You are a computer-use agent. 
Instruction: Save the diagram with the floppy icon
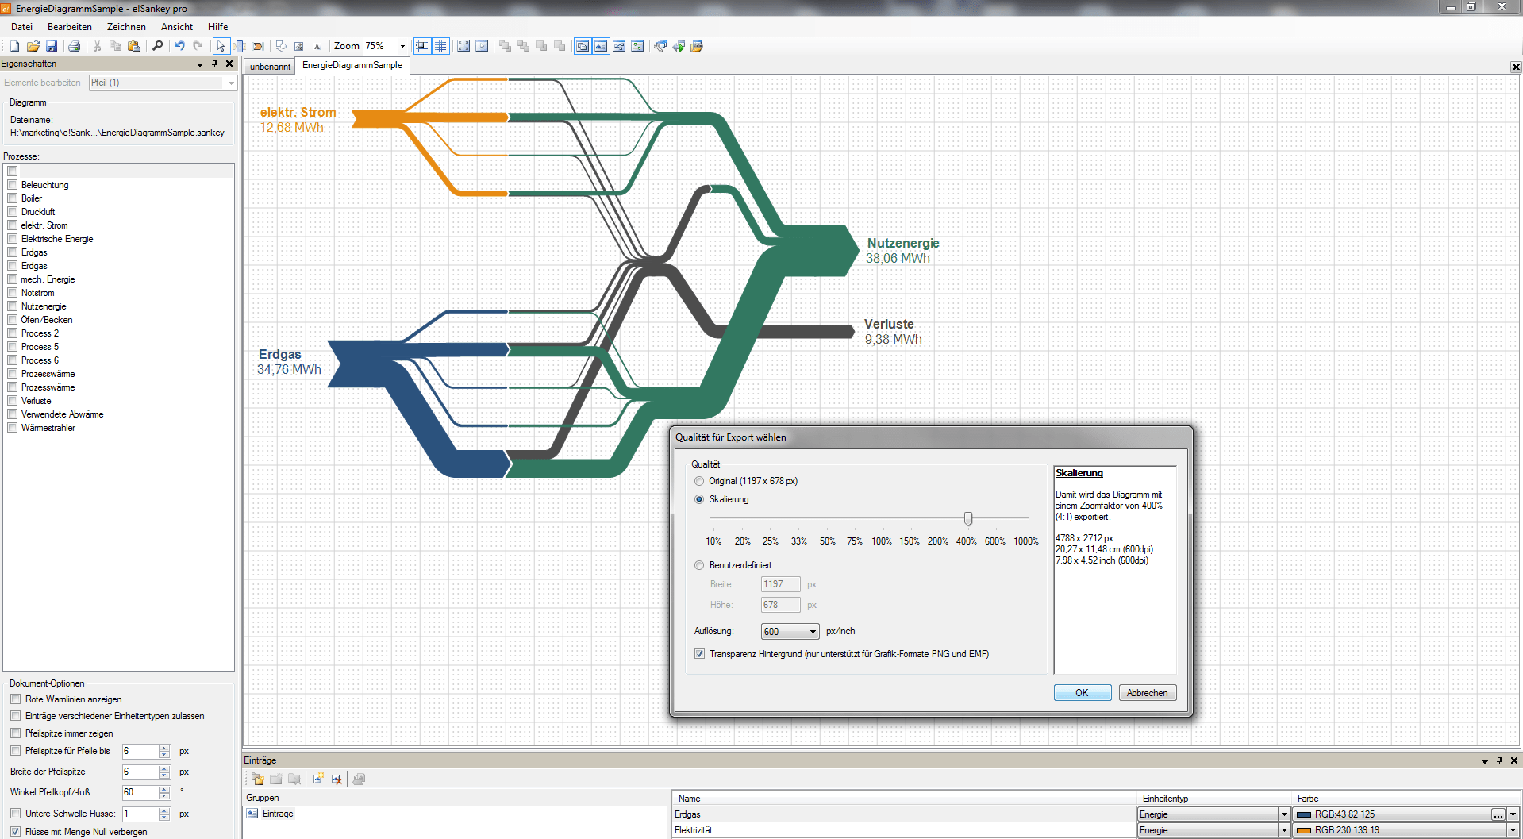[x=52, y=47]
